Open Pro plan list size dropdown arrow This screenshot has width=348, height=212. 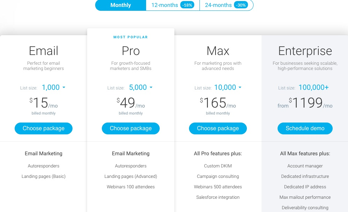point(151,87)
